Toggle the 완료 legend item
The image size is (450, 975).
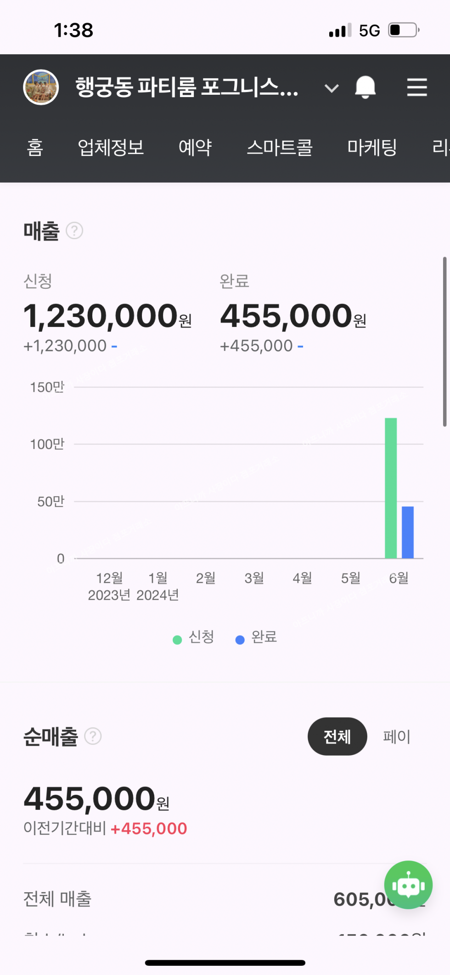(x=257, y=637)
